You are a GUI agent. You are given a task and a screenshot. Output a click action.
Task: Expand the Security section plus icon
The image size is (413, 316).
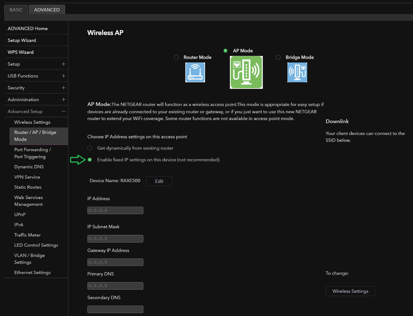(64, 88)
